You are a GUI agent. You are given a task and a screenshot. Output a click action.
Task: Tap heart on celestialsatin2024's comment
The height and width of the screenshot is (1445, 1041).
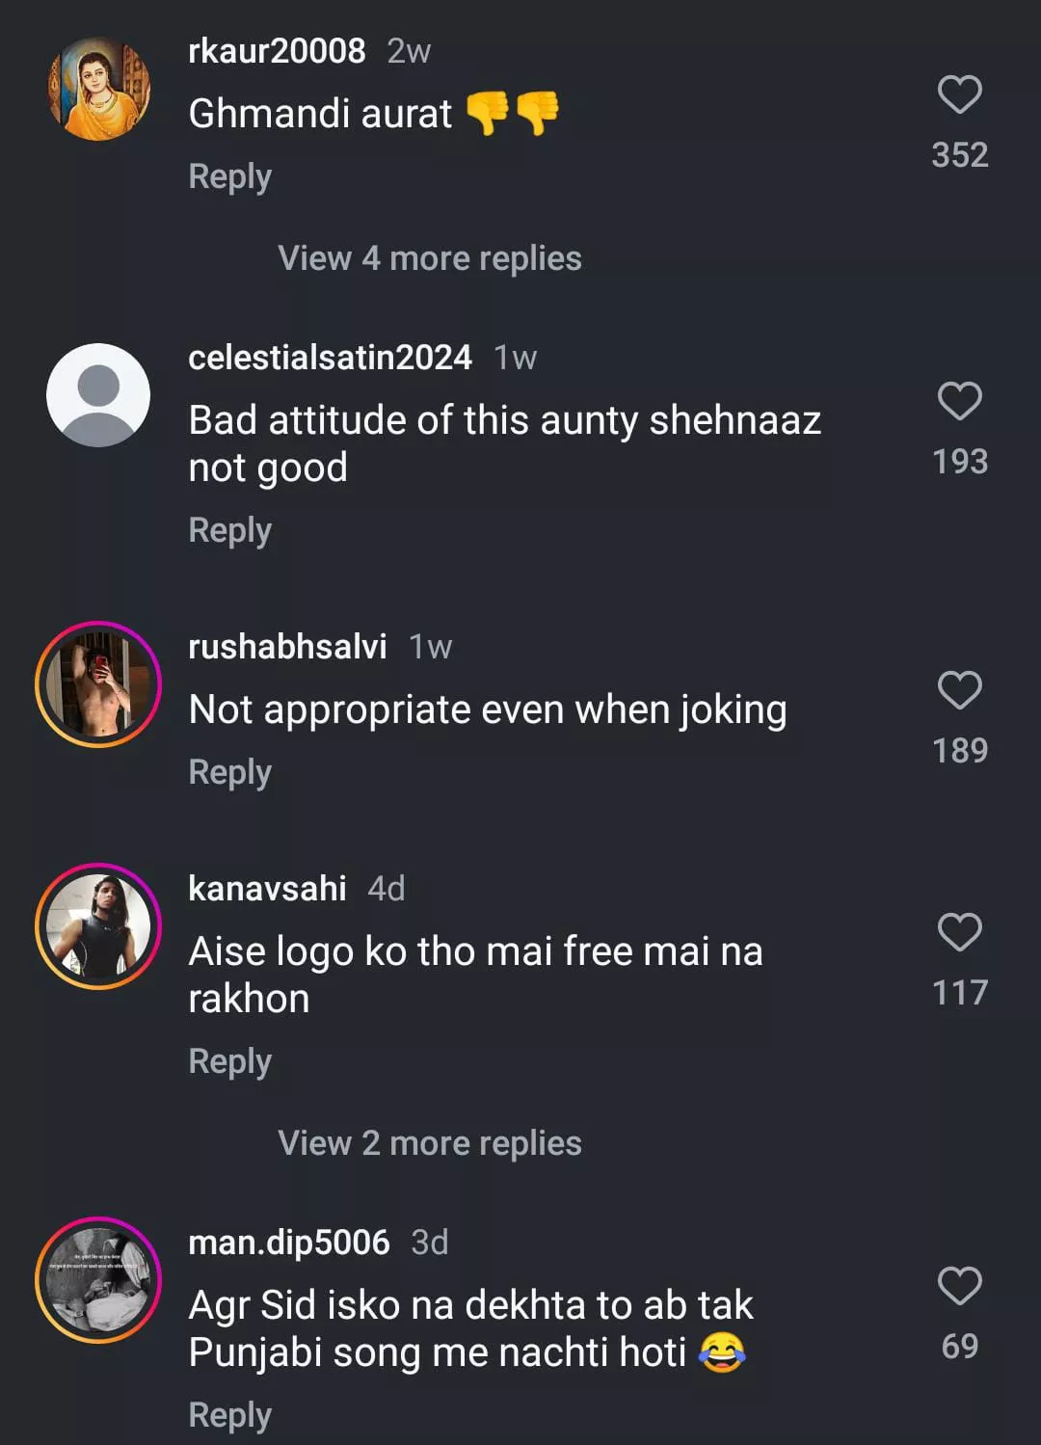pos(959,402)
